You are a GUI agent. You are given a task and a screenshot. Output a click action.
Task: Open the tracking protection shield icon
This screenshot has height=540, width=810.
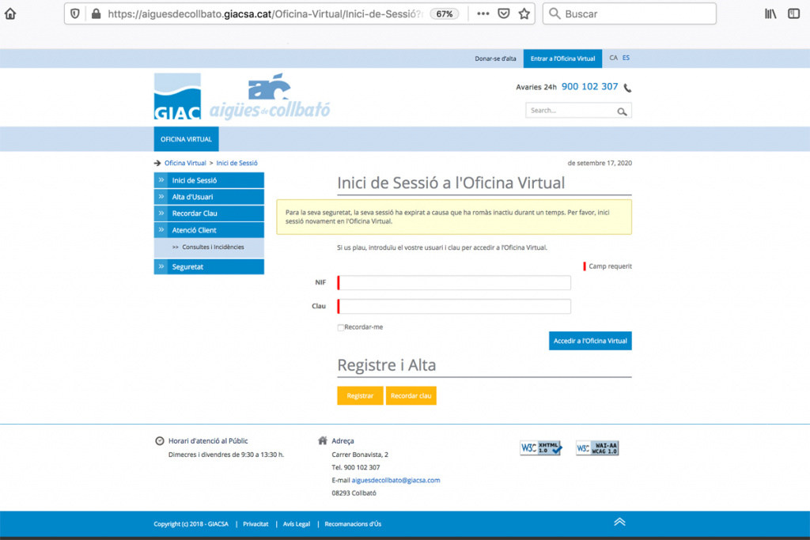[75, 14]
